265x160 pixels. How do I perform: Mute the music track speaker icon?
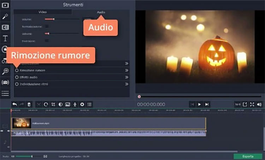[x=8, y=147]
